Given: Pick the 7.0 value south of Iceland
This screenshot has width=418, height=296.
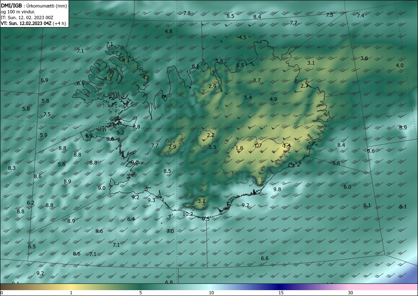Looking at the screenshot, I should (170, 231).
